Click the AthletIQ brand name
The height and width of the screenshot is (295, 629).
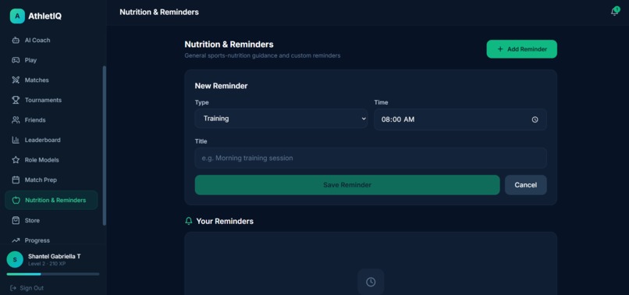(x=45, y=16)
